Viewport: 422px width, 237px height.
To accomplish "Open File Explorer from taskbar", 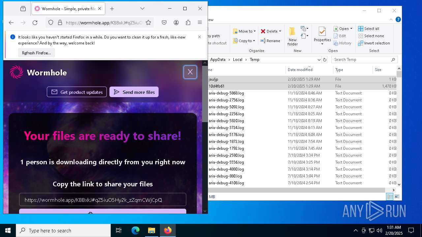I will (x=151, y=230).
